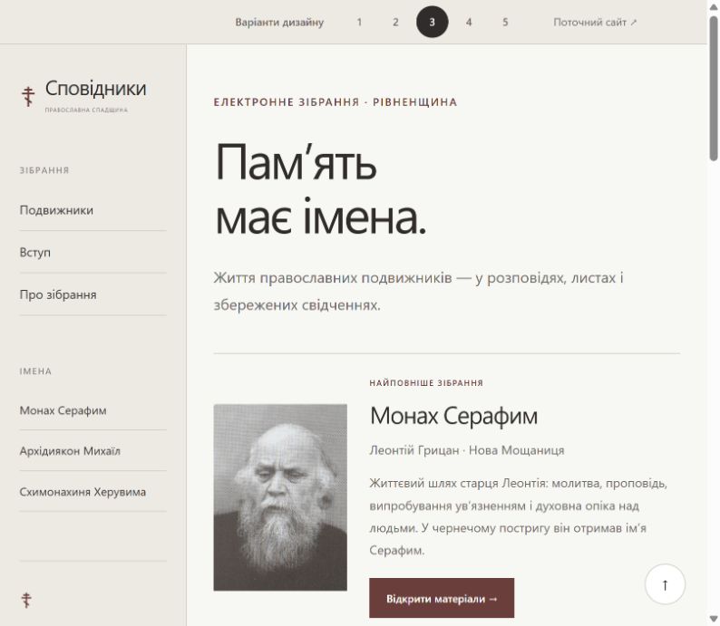The width and height of the screenshot is (720, 626).
Task: Click the Пам'ять має імена headline
Action: tap(320, 189)
